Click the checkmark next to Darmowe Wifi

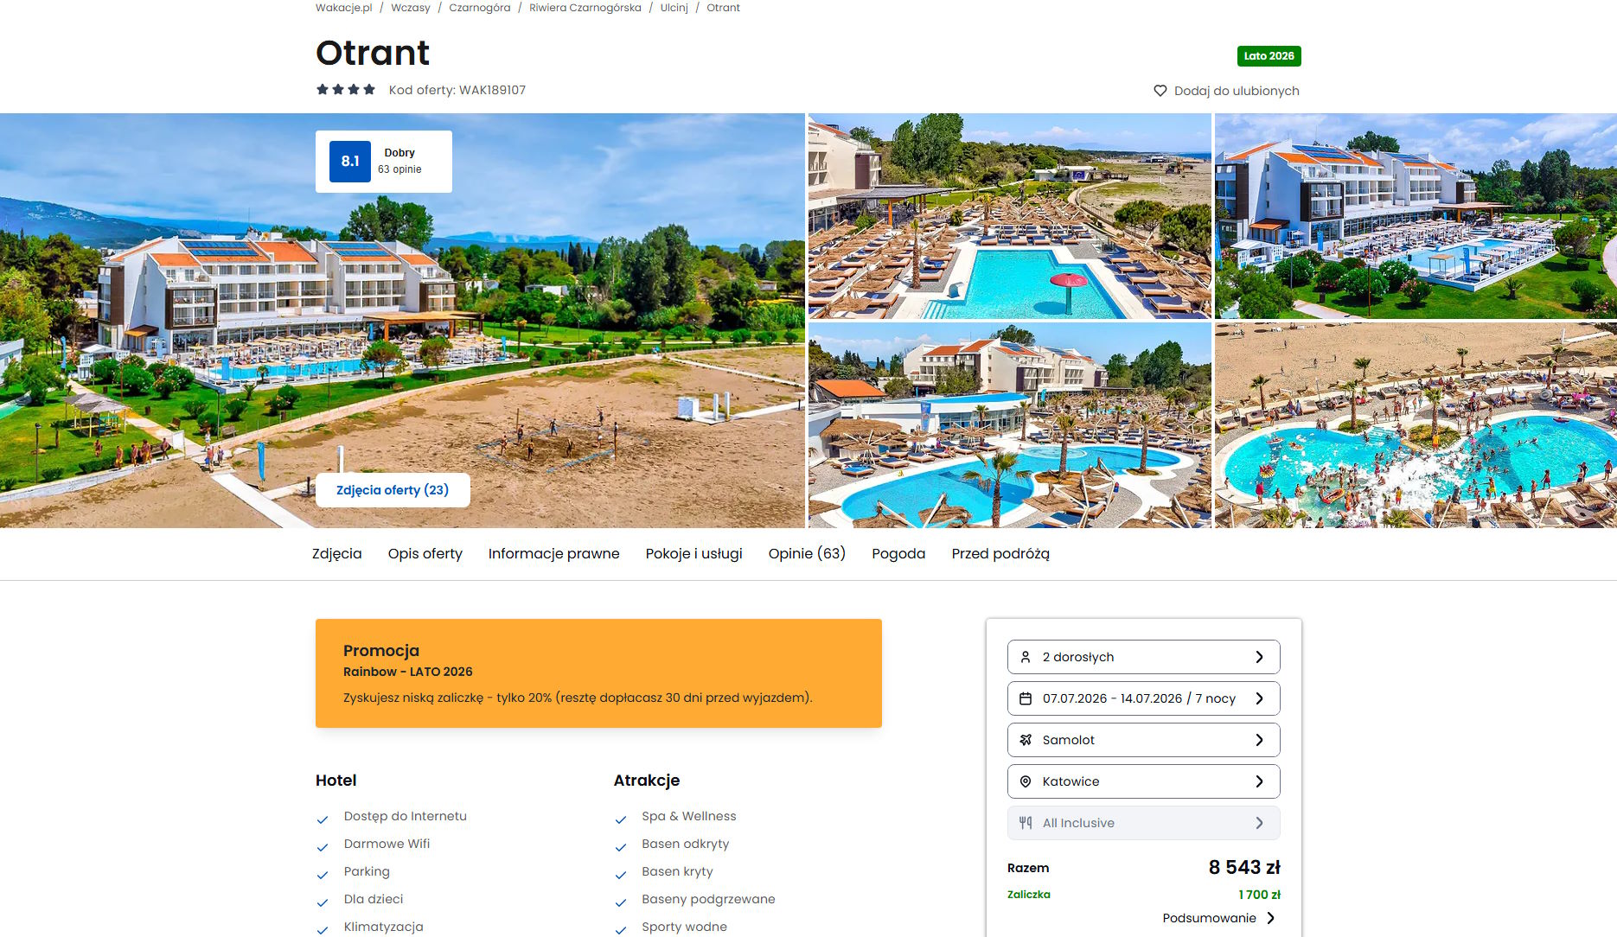tap(323, 847)
